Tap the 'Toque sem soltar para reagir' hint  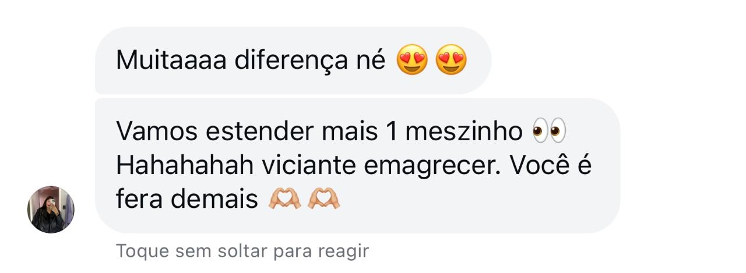coord(242,251)
